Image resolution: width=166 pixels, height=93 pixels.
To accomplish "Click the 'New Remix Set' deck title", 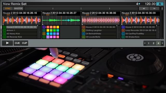I will [15, 4].
